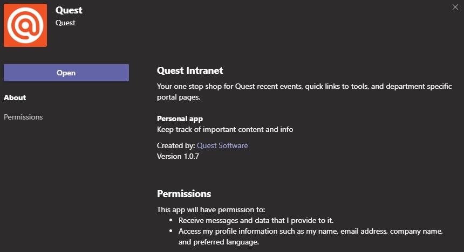
Task: Click the one stop shop description text
Action: click(304, 92)
